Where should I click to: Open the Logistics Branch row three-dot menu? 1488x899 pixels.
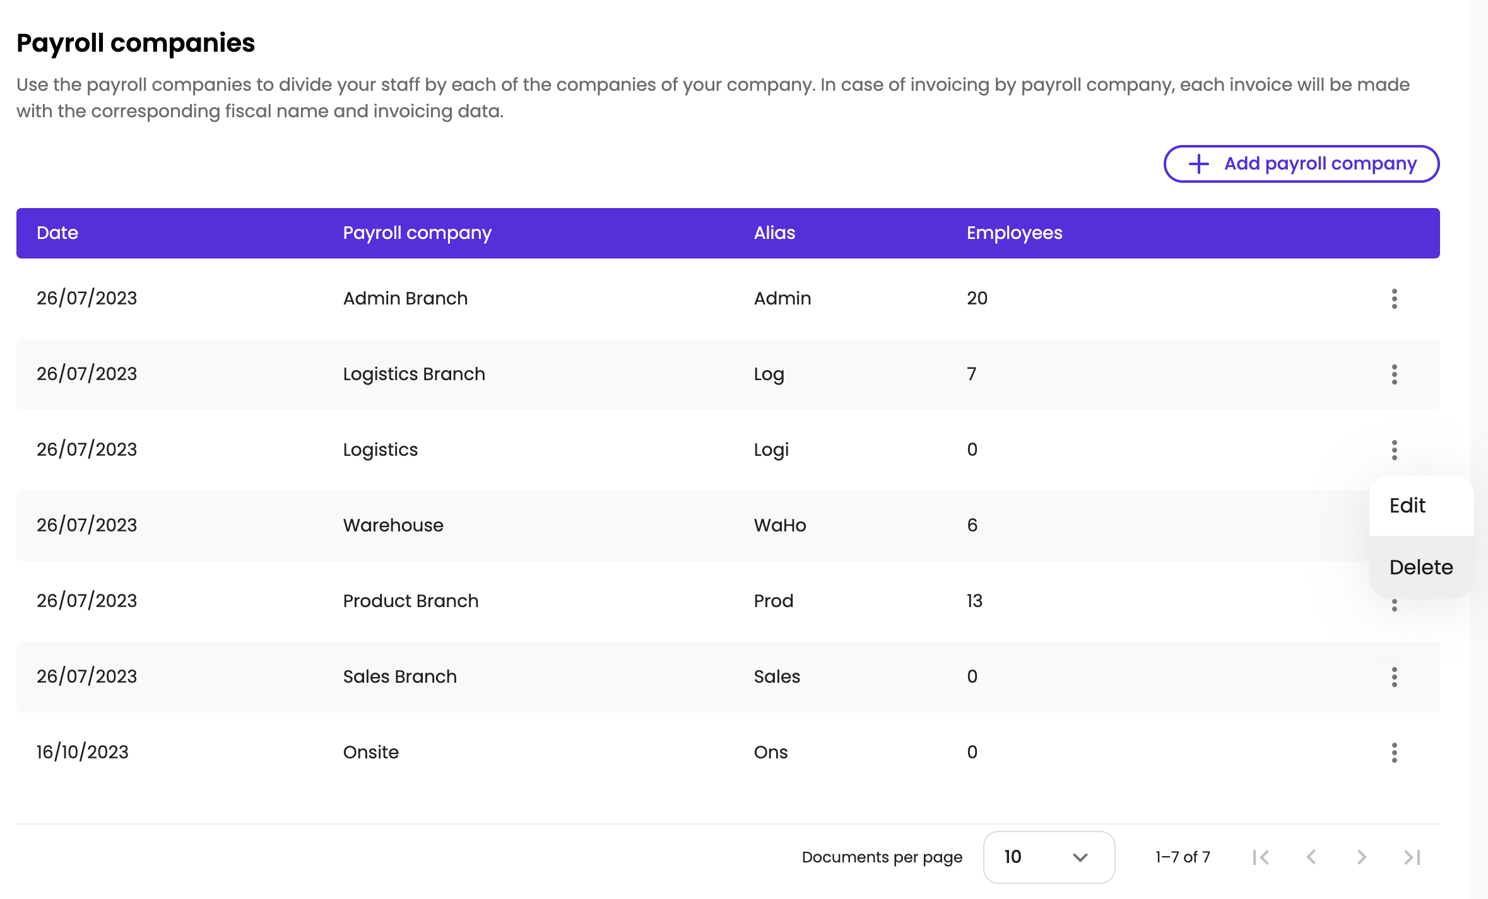(x=1394, y=374)
